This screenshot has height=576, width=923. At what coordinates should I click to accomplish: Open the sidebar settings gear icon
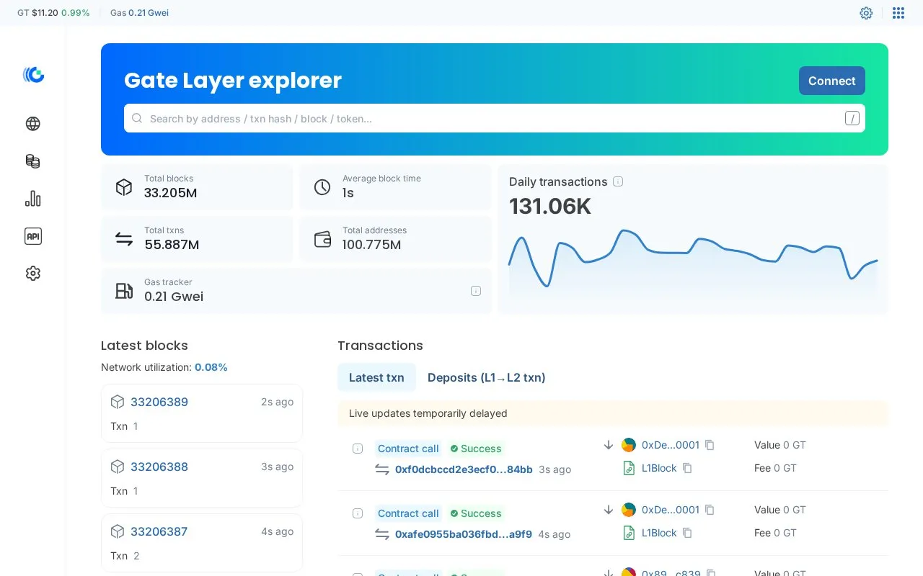pos(33,274)
